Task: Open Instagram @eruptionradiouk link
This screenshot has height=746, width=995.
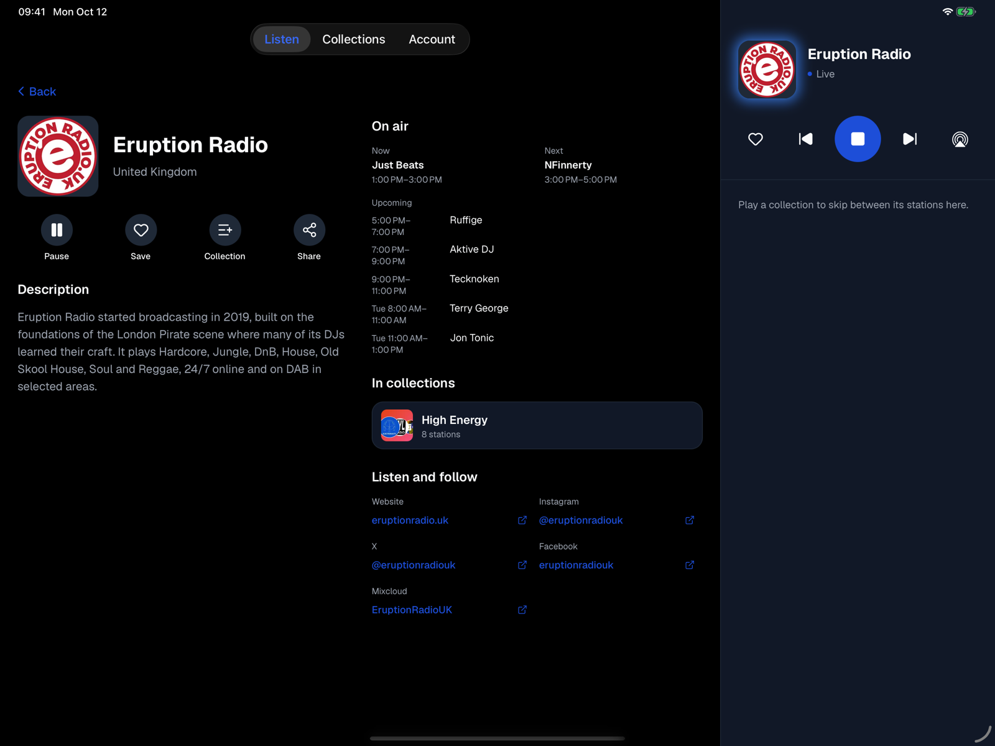Action: [581, 520]
